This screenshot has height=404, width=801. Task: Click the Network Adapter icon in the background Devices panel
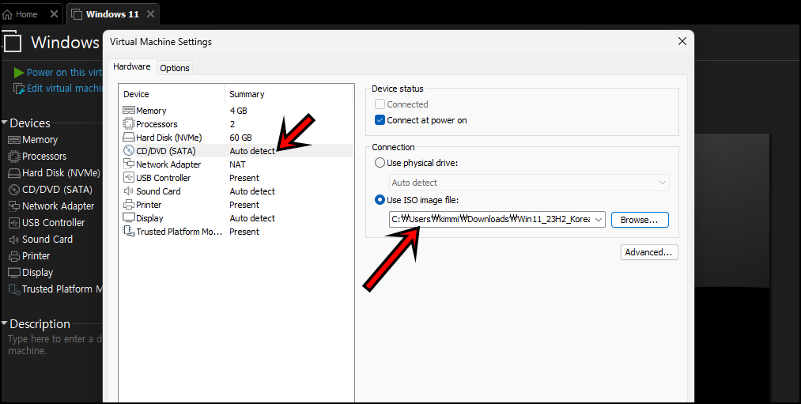tap(14, 206)
